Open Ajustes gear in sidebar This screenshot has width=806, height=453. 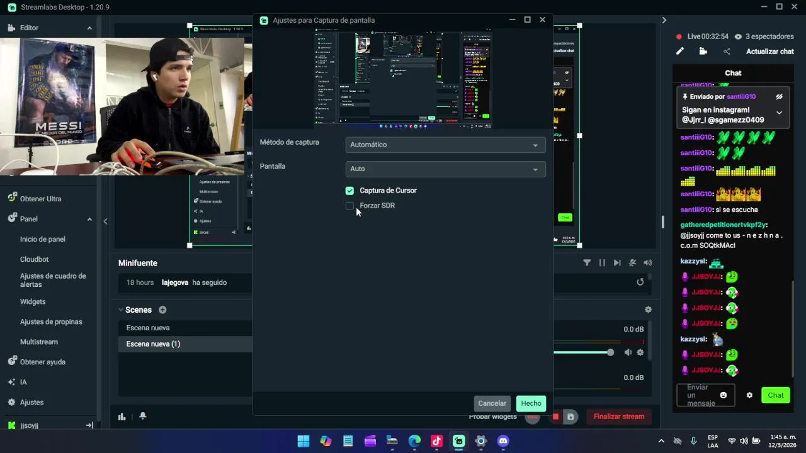point(26,402)
